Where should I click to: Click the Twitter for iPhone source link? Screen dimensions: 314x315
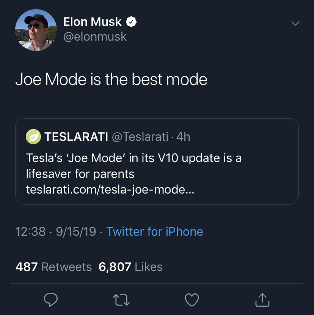pyautogui.click(x=155, y=232)
